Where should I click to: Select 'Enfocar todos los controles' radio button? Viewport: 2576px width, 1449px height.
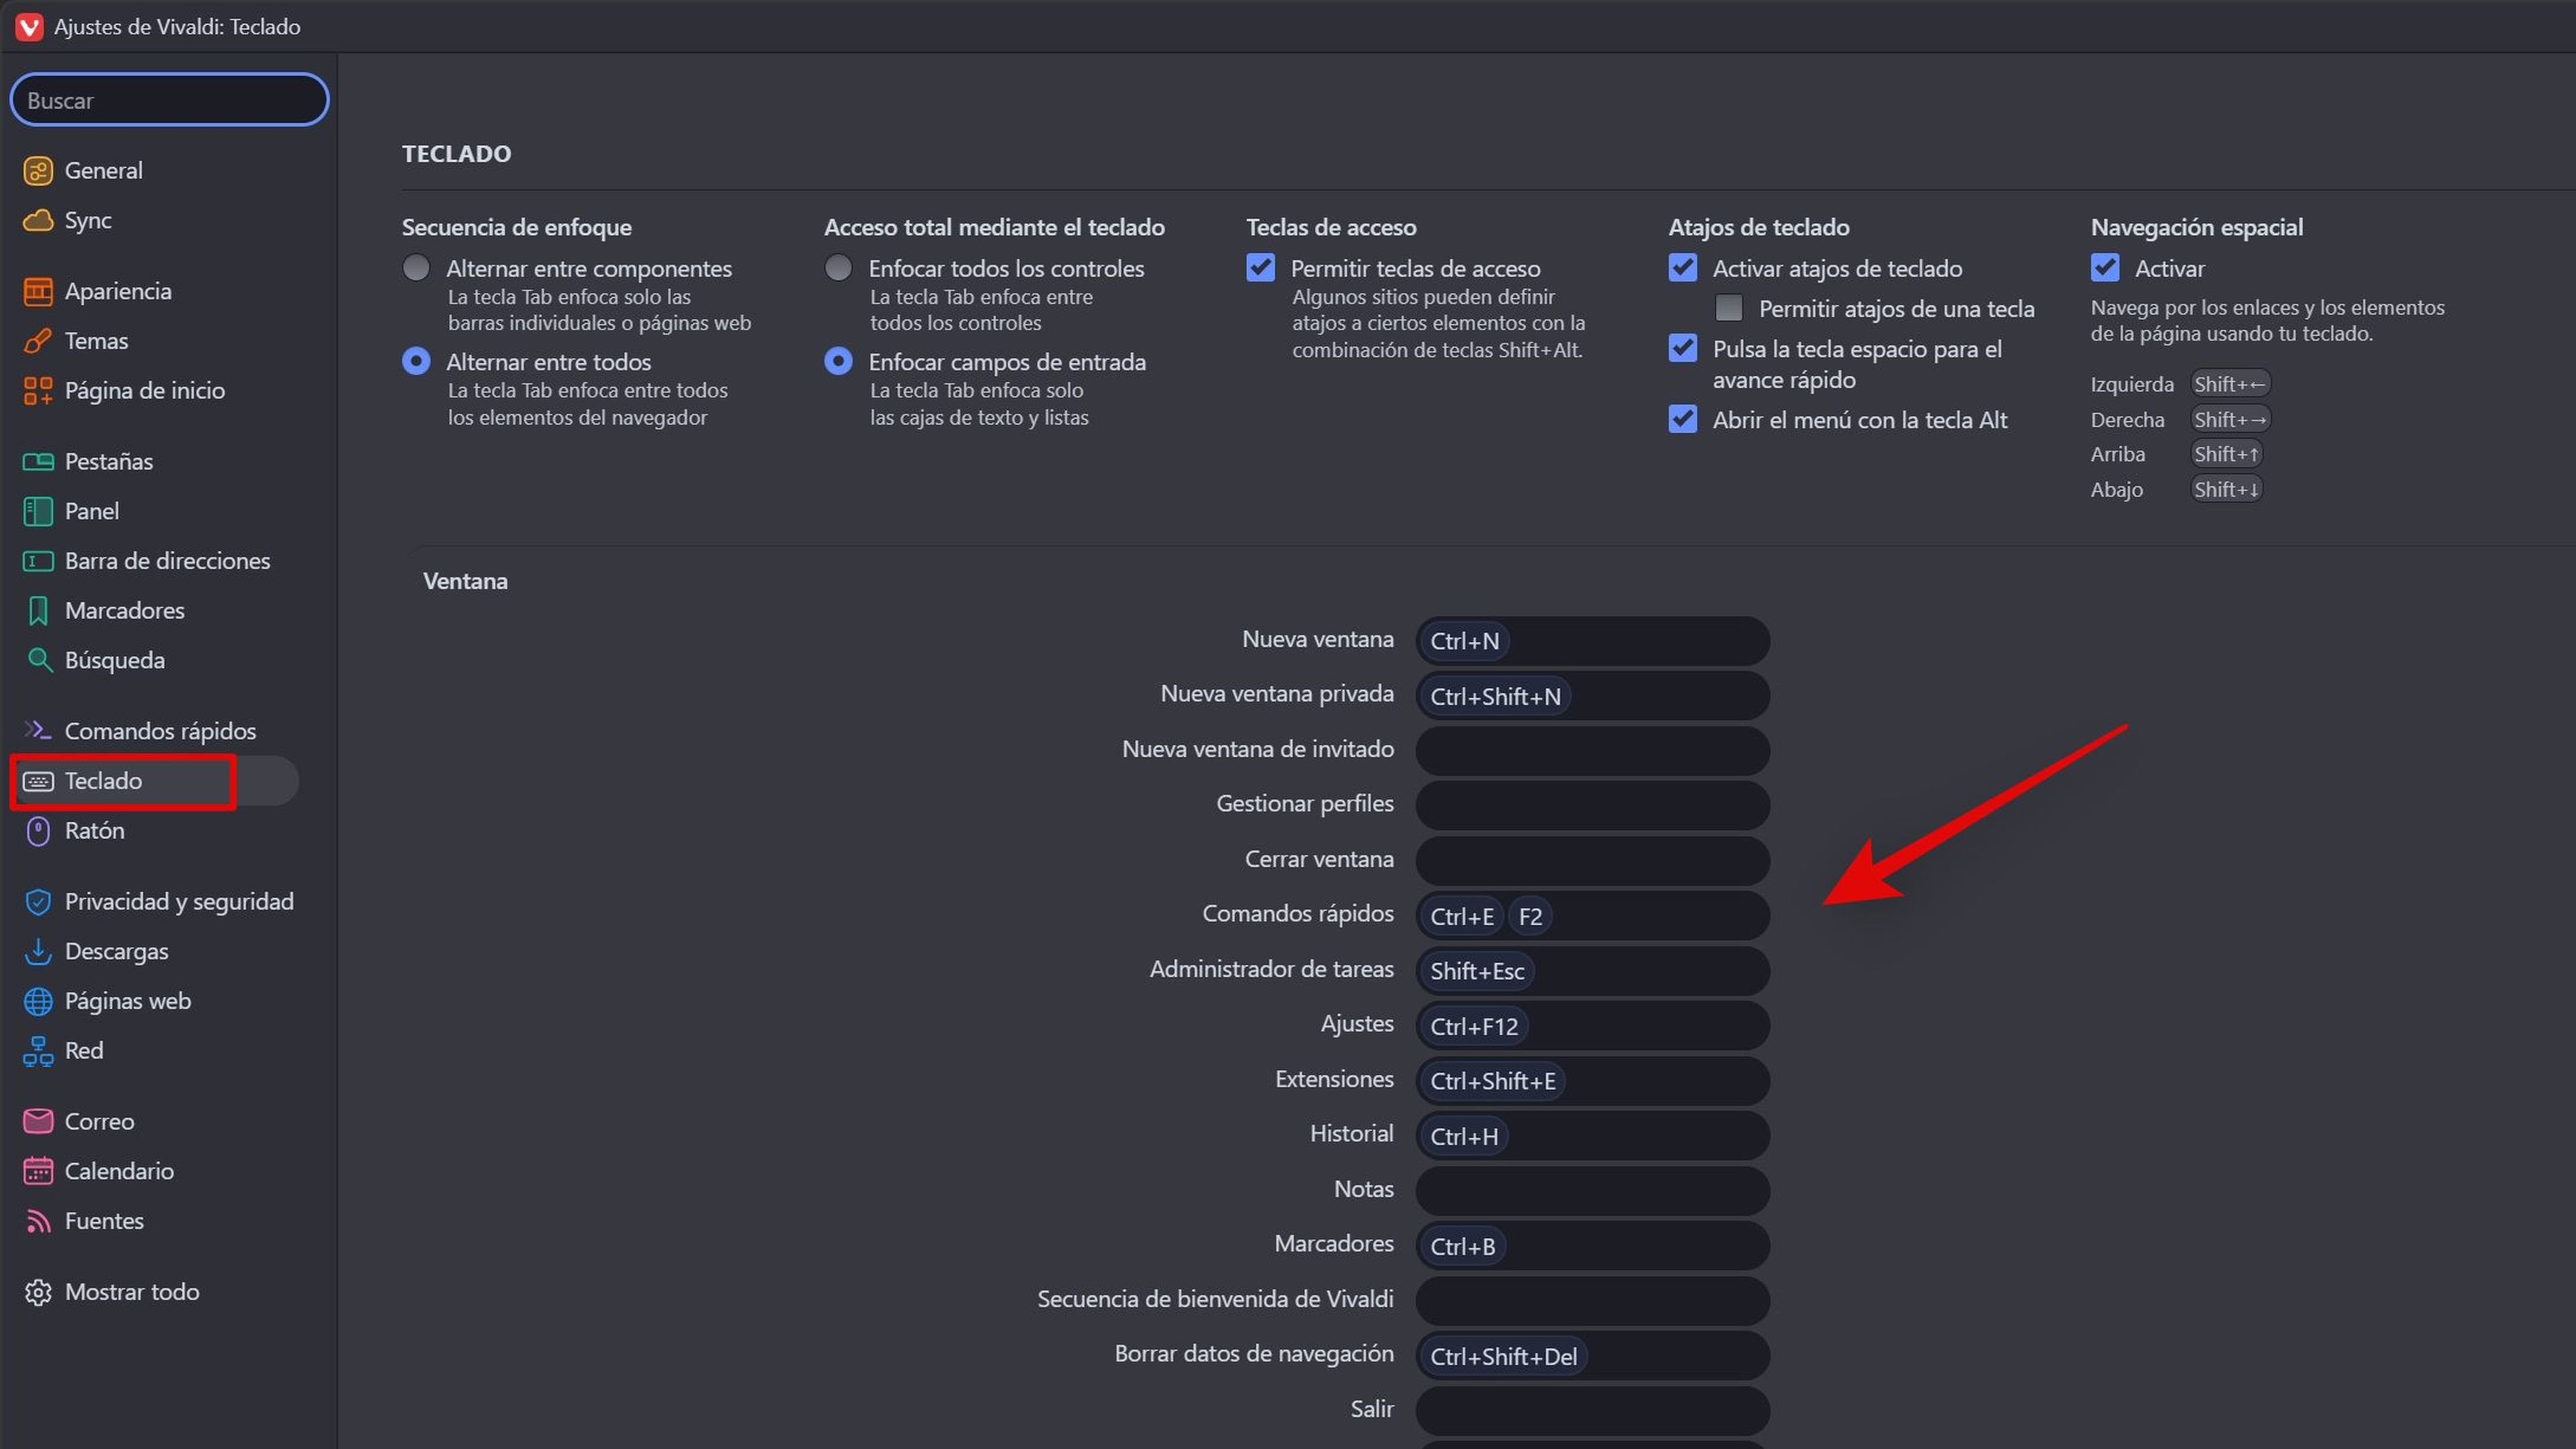pos(838,268)
